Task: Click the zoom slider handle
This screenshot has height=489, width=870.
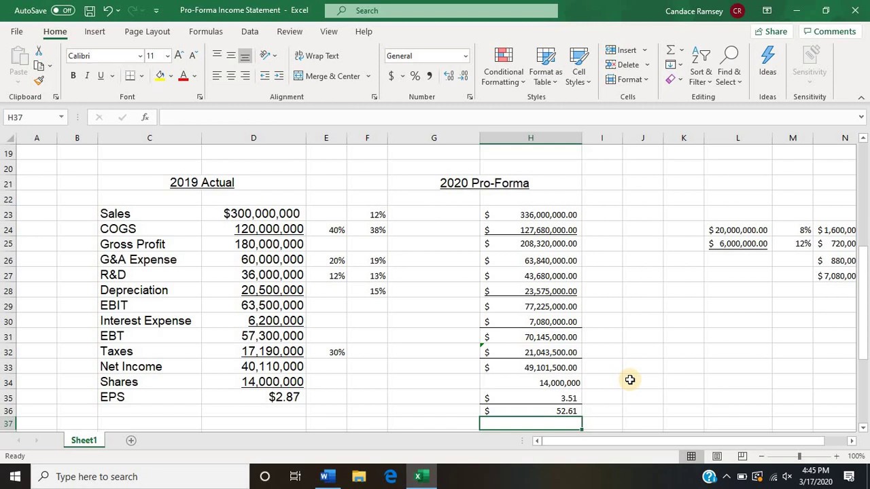Action: (x=799, y=456)
